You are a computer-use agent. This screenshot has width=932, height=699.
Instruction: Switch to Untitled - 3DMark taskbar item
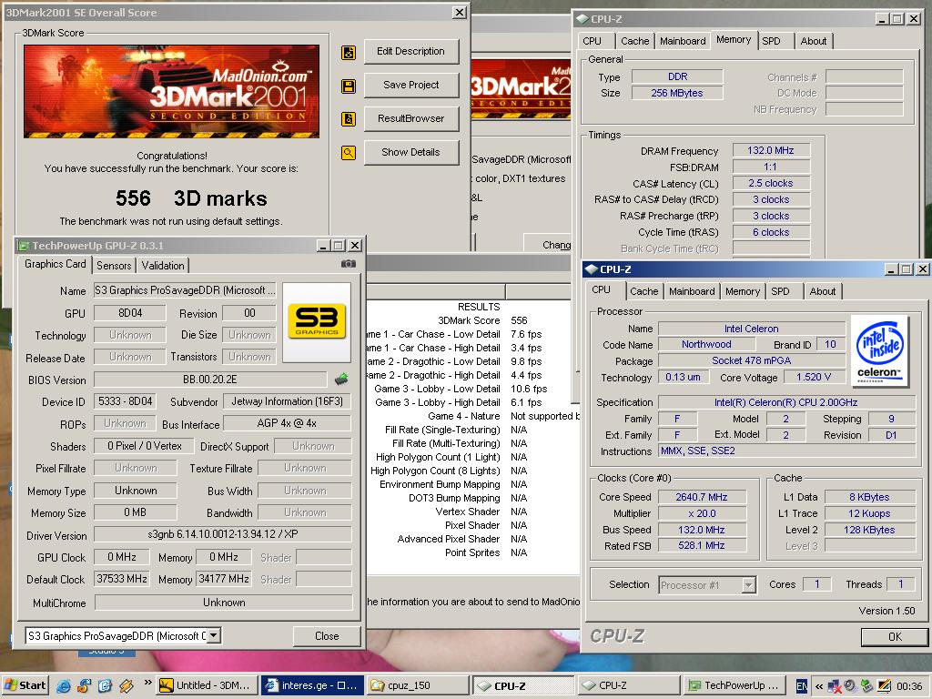click(208, 685)
